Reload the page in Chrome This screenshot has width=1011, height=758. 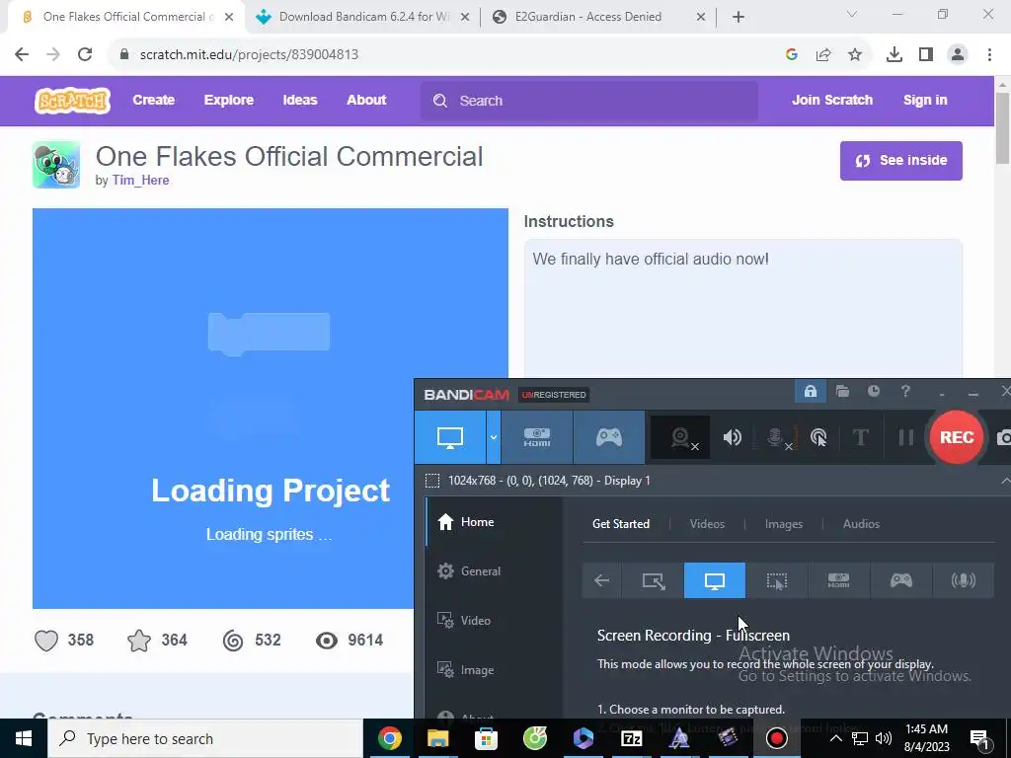click(85, 54)
